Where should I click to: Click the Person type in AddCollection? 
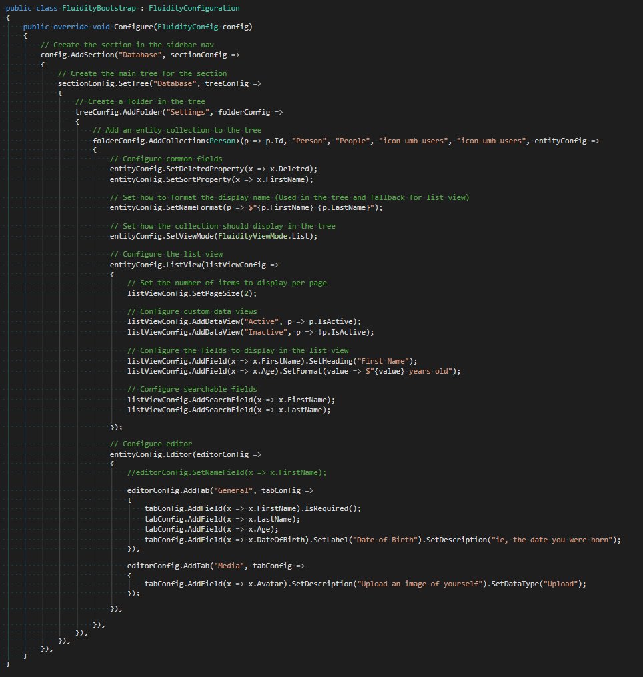222,141
